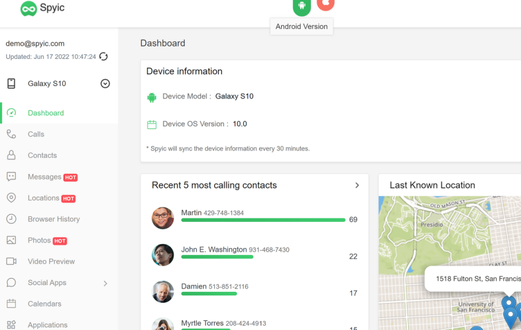Click the Galaxy S10 device model value
Screen dimensions: 521x330
click(234, 97)
